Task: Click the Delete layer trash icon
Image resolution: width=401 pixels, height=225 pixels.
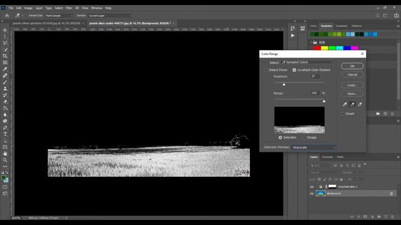Action: (393, 217)
